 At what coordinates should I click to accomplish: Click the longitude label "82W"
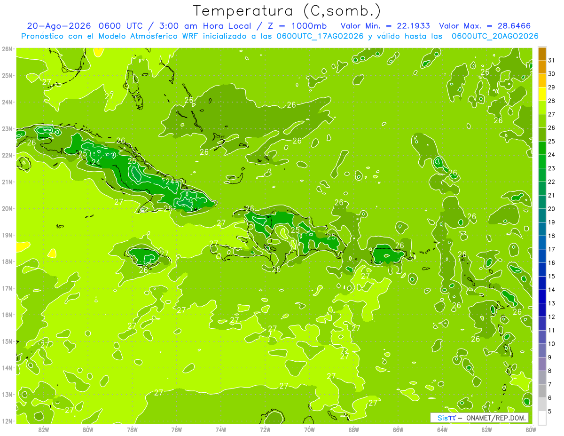coord(44,429)
